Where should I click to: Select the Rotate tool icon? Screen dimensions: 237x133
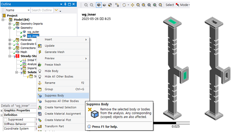[124, 5]
